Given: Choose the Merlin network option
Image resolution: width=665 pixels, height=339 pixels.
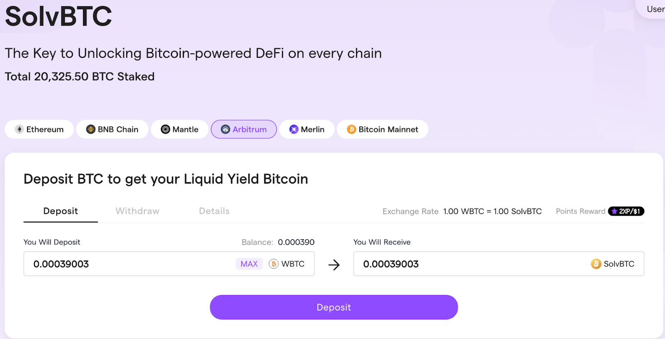Looking at the screenshot, I should (307, 129).
